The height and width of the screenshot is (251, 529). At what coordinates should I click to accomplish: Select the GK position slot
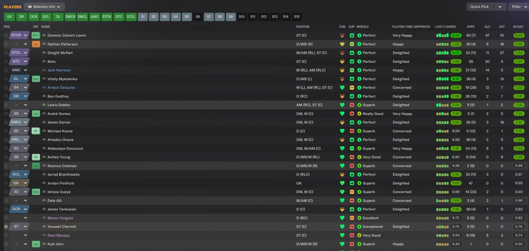point(9,17)
